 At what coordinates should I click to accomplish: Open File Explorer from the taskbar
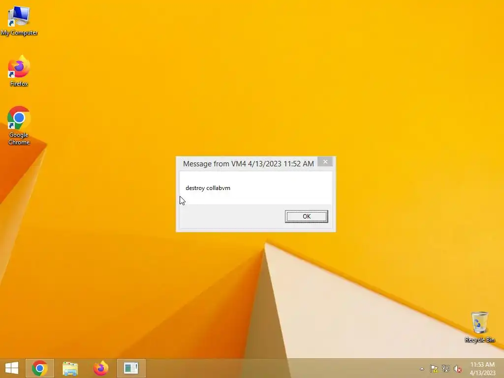click(70, 368)
